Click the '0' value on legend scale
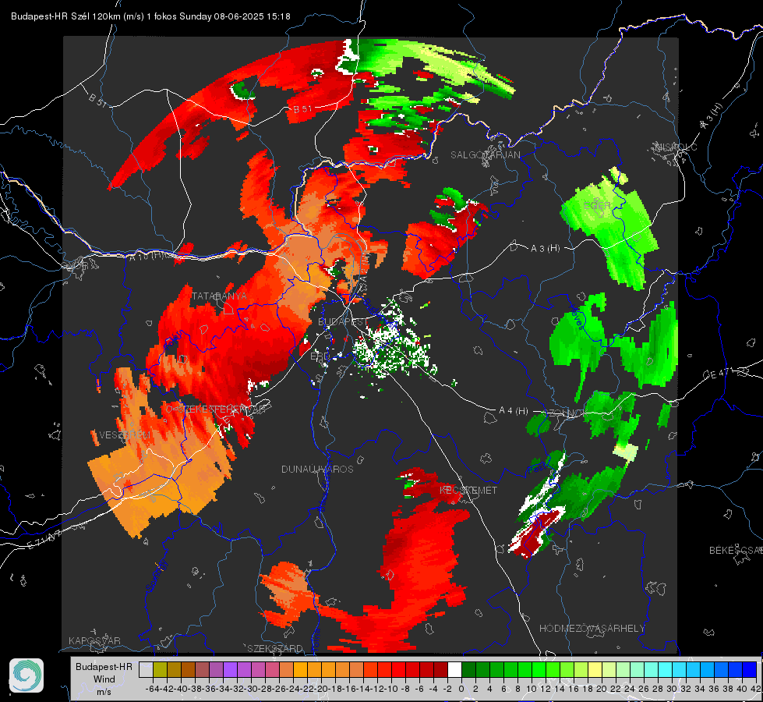Image resolution: width=763 pixels, height=702 pixels. point(461,689)
